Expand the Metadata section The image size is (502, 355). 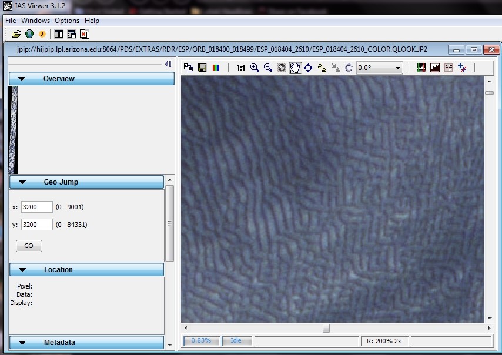pyautogui.click(x=22, y=343)
